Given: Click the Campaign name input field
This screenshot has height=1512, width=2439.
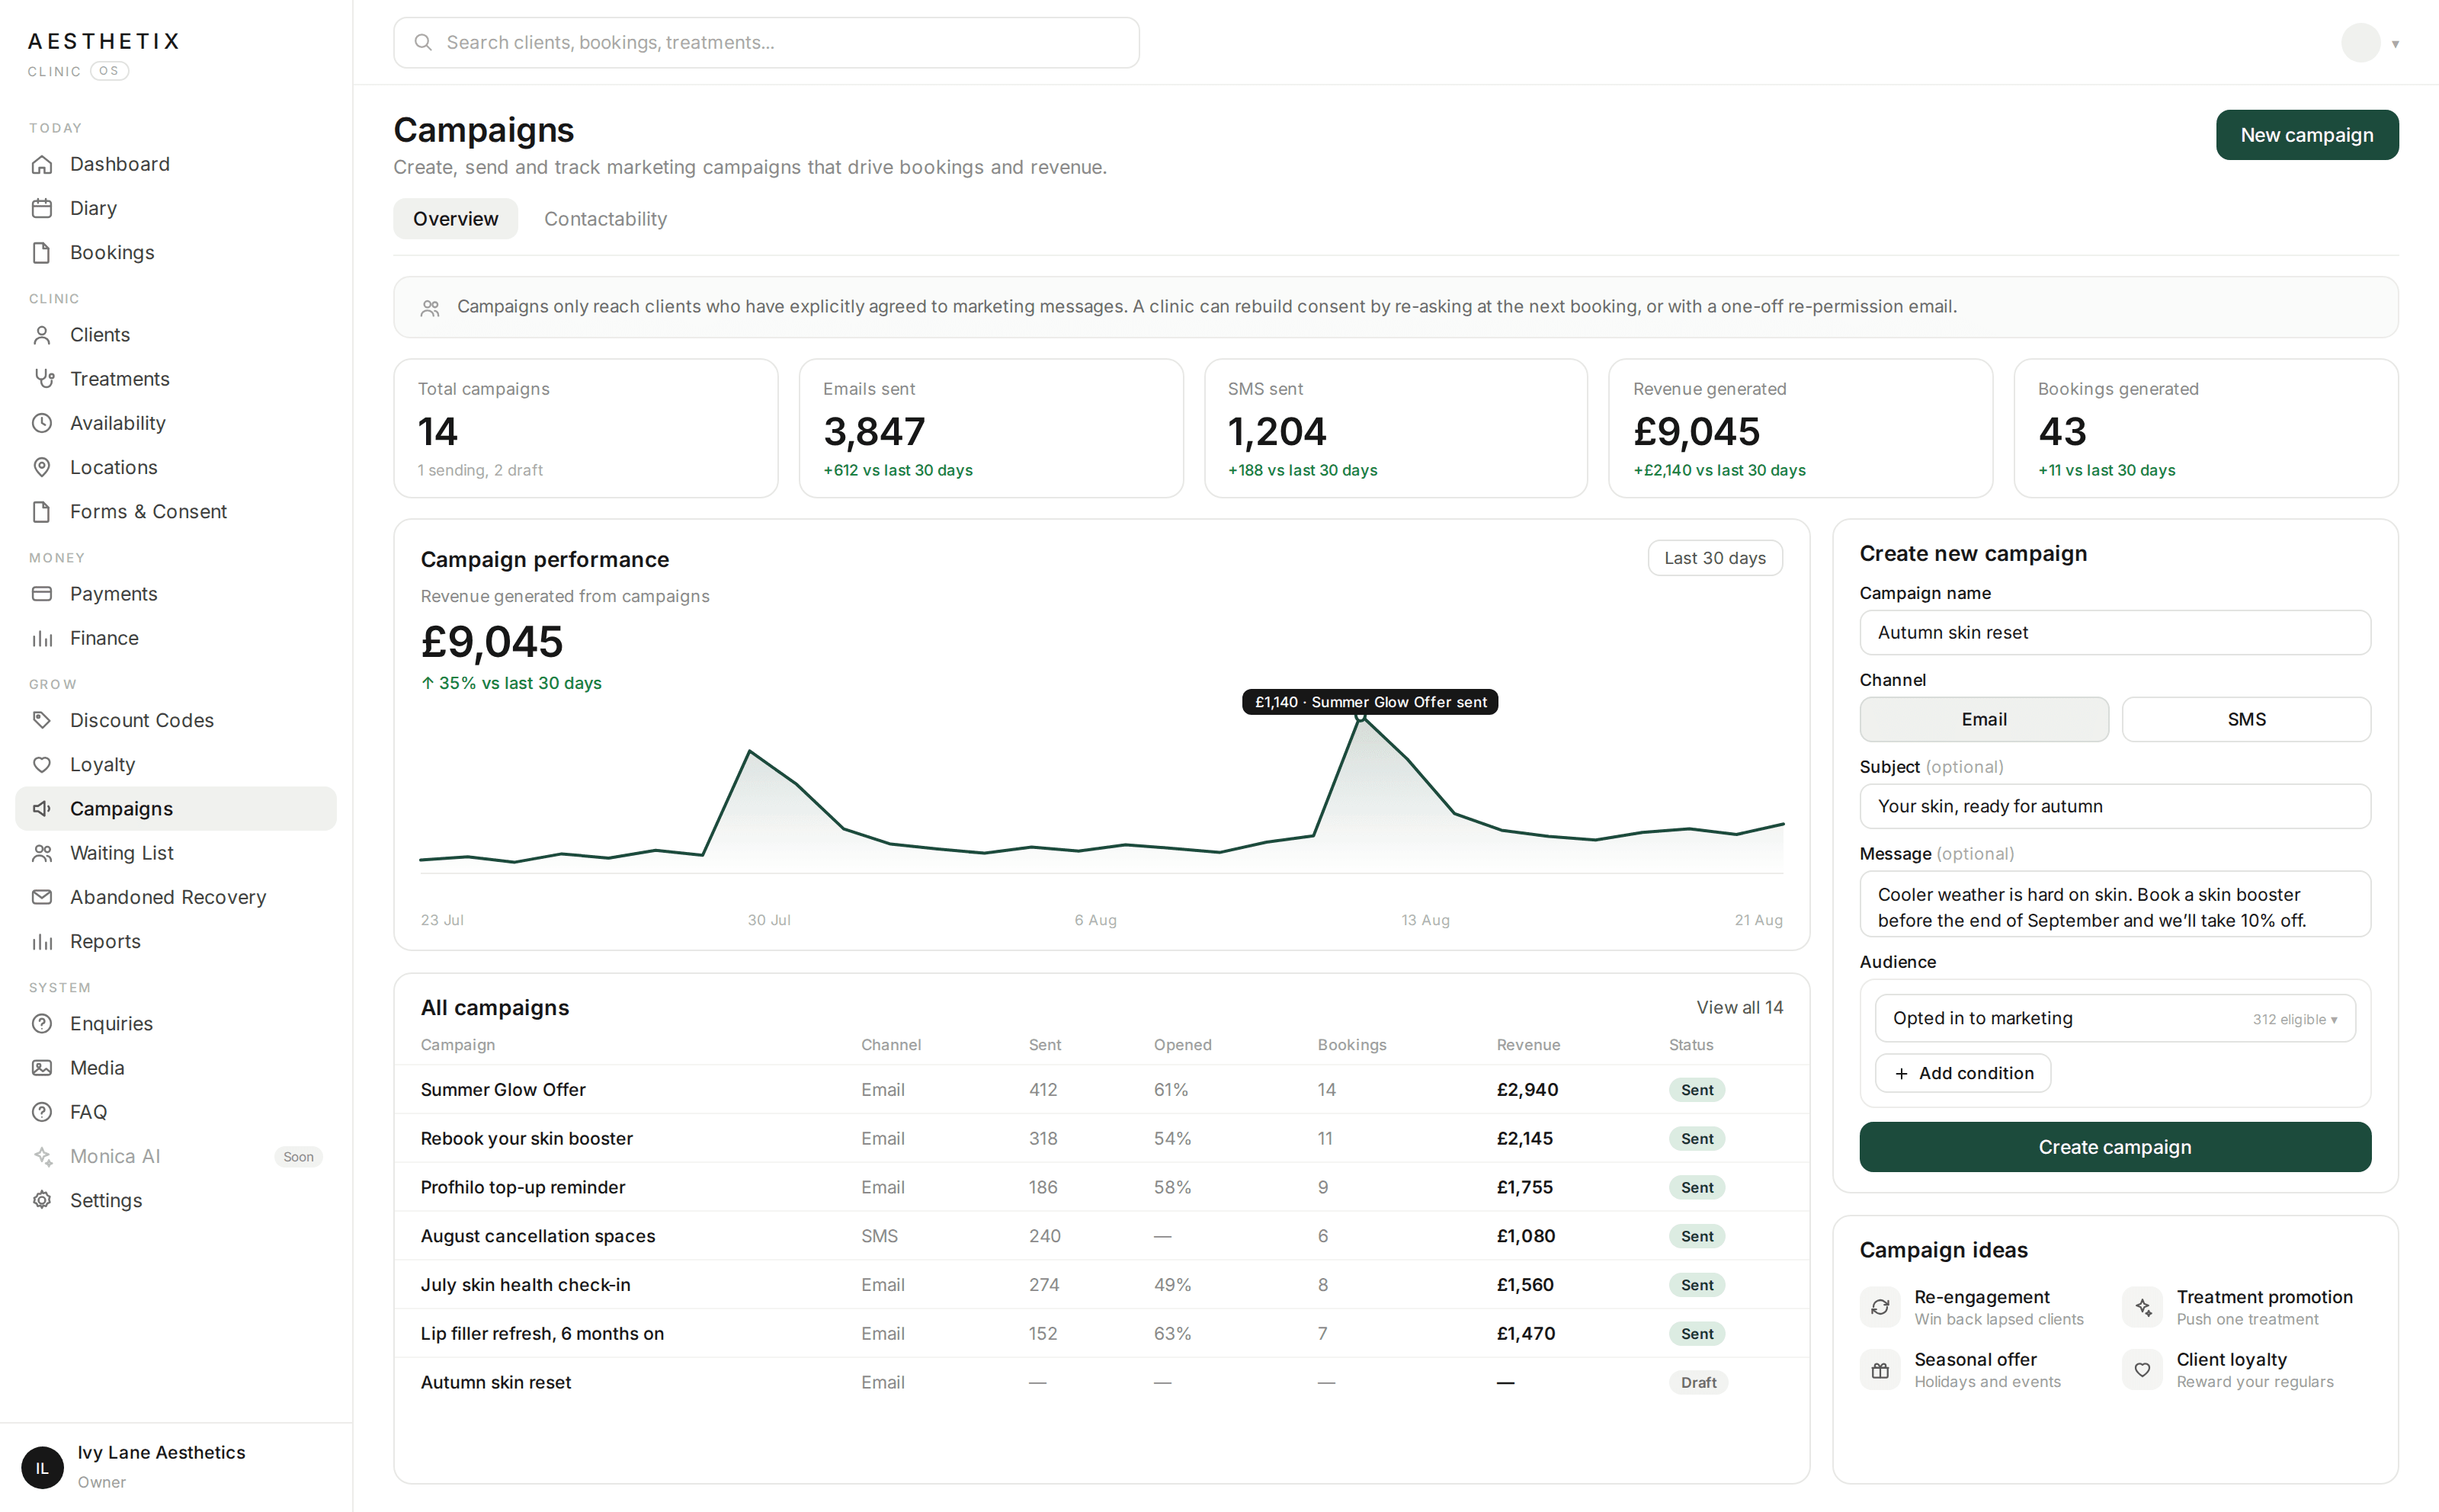Looking at the screenshot, I should click(2115, 633).
